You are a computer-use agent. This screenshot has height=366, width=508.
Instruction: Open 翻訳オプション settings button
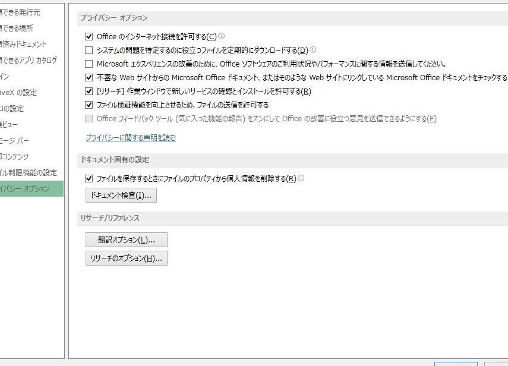pos(127,240)
